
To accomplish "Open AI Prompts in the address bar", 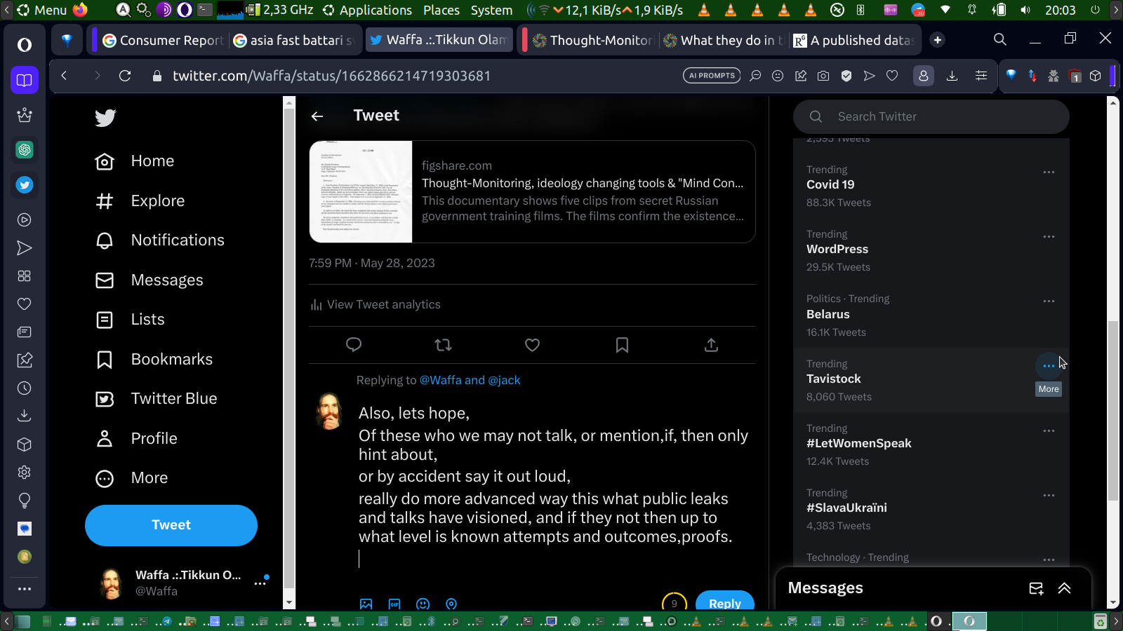I will (712, 76).
